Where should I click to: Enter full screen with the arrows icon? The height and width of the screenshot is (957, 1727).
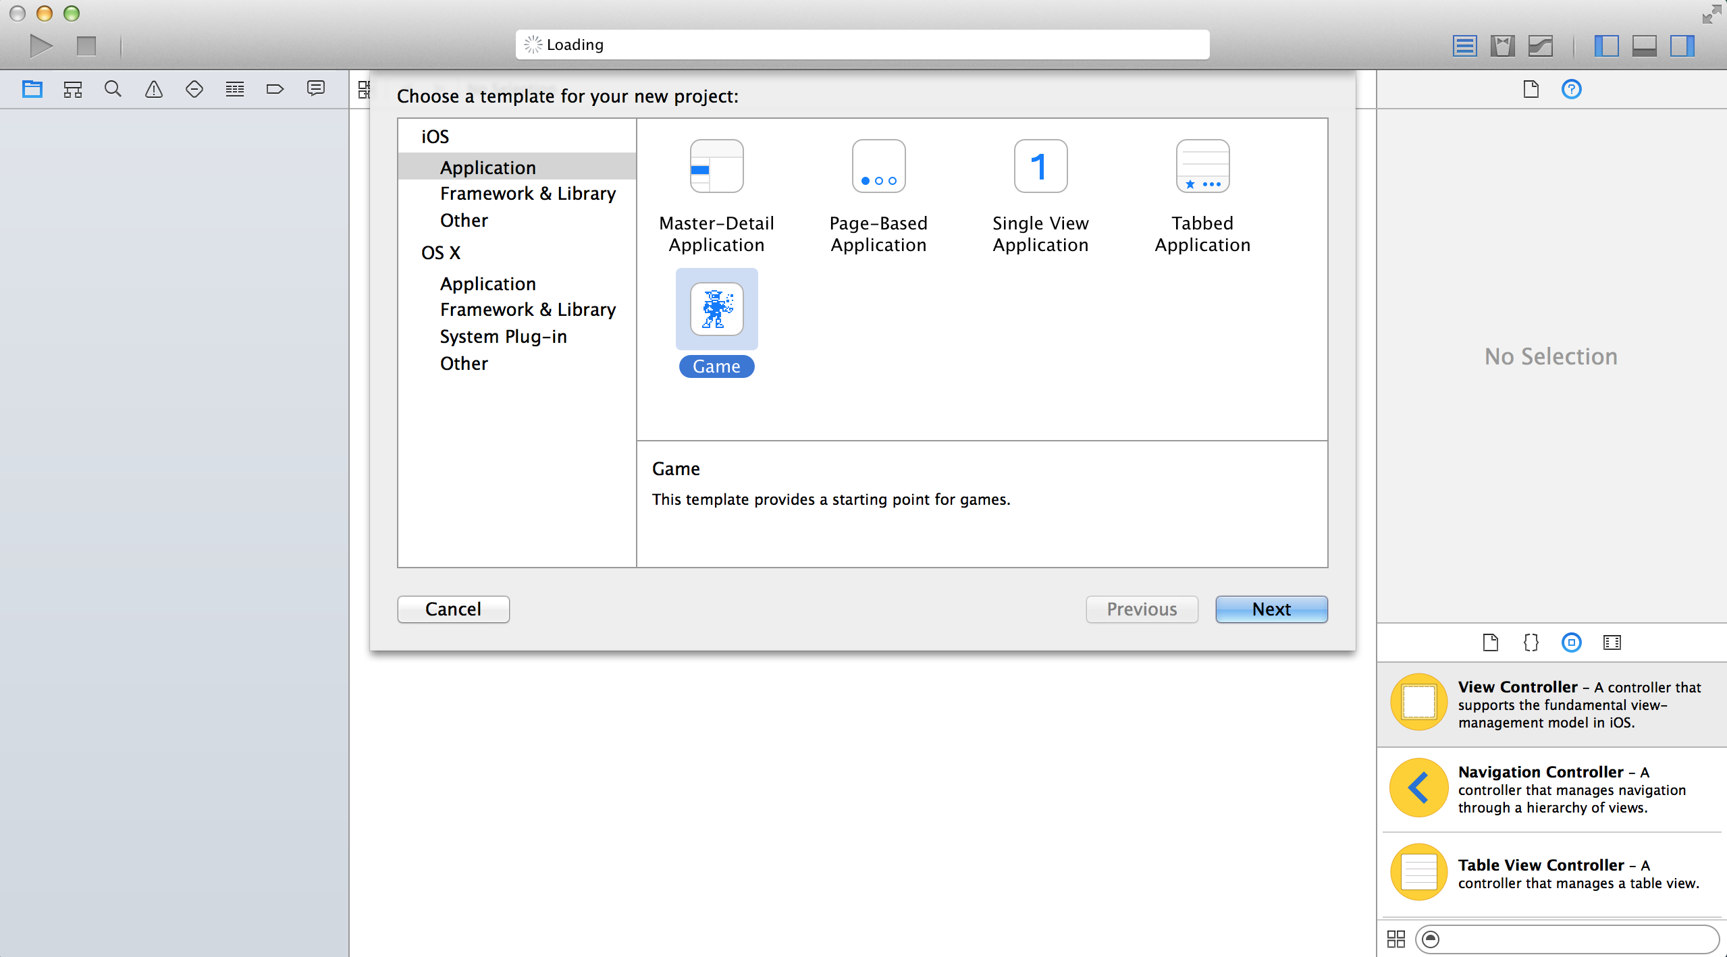(1711, 13)
